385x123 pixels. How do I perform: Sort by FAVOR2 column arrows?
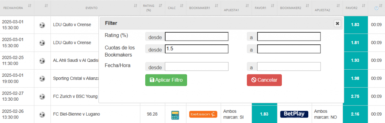[363, 6]
